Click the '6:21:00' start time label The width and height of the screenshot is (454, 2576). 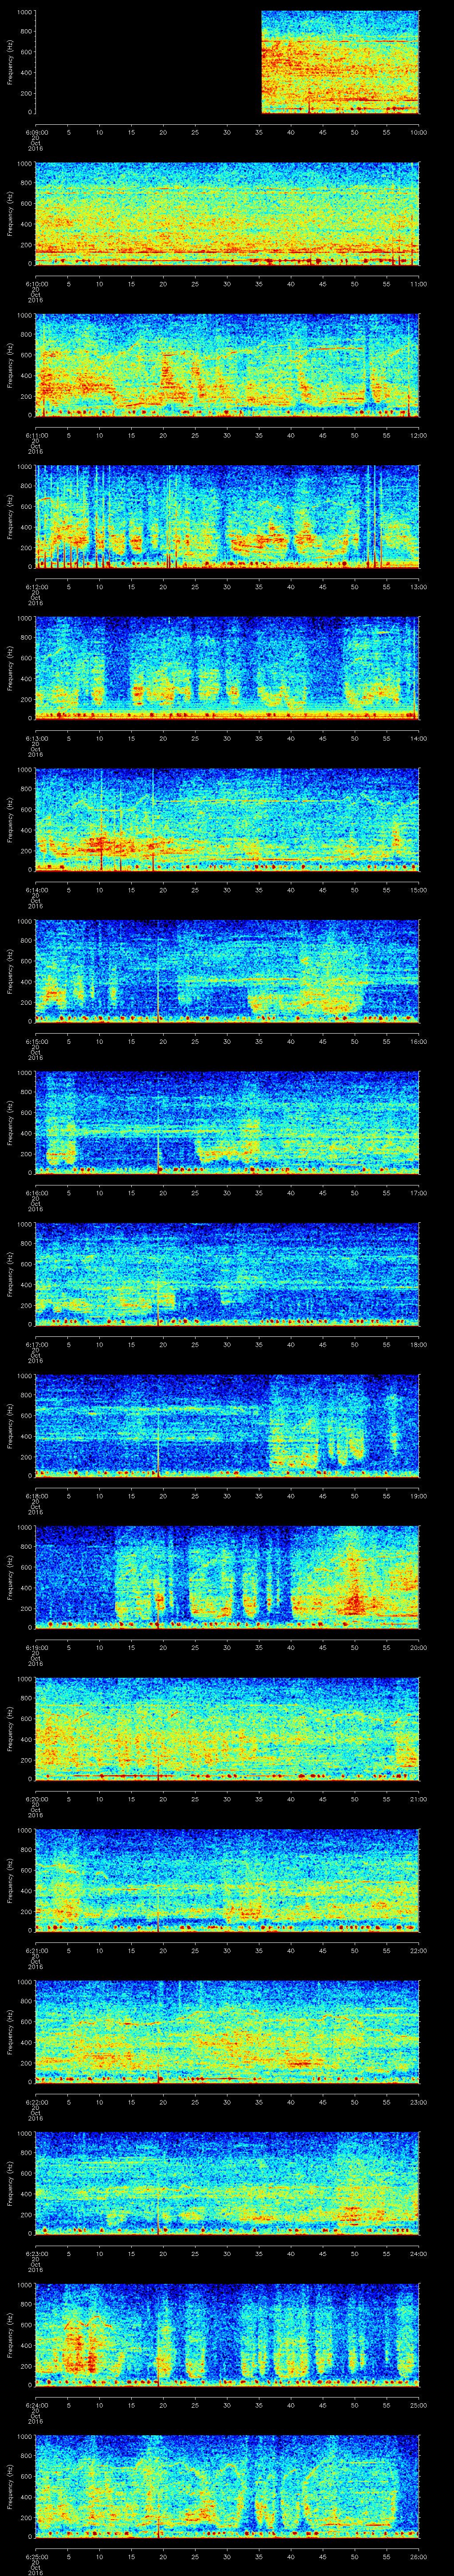point(36,1950)
